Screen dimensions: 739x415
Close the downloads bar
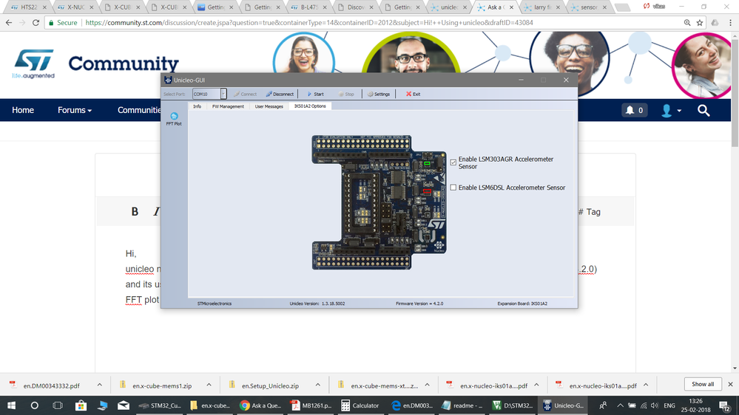tap(731, 385)
